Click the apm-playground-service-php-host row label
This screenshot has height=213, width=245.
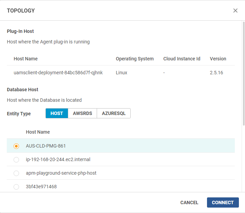coord(61,173)
